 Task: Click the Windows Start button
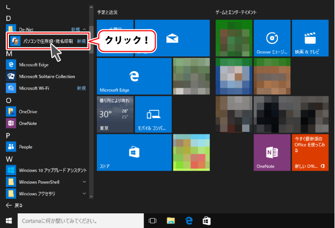pyautogui.click(x=9, y=221)
